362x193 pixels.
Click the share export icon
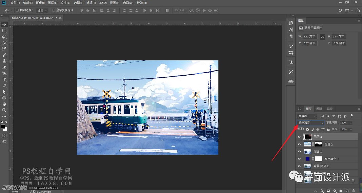click(358, 11)
